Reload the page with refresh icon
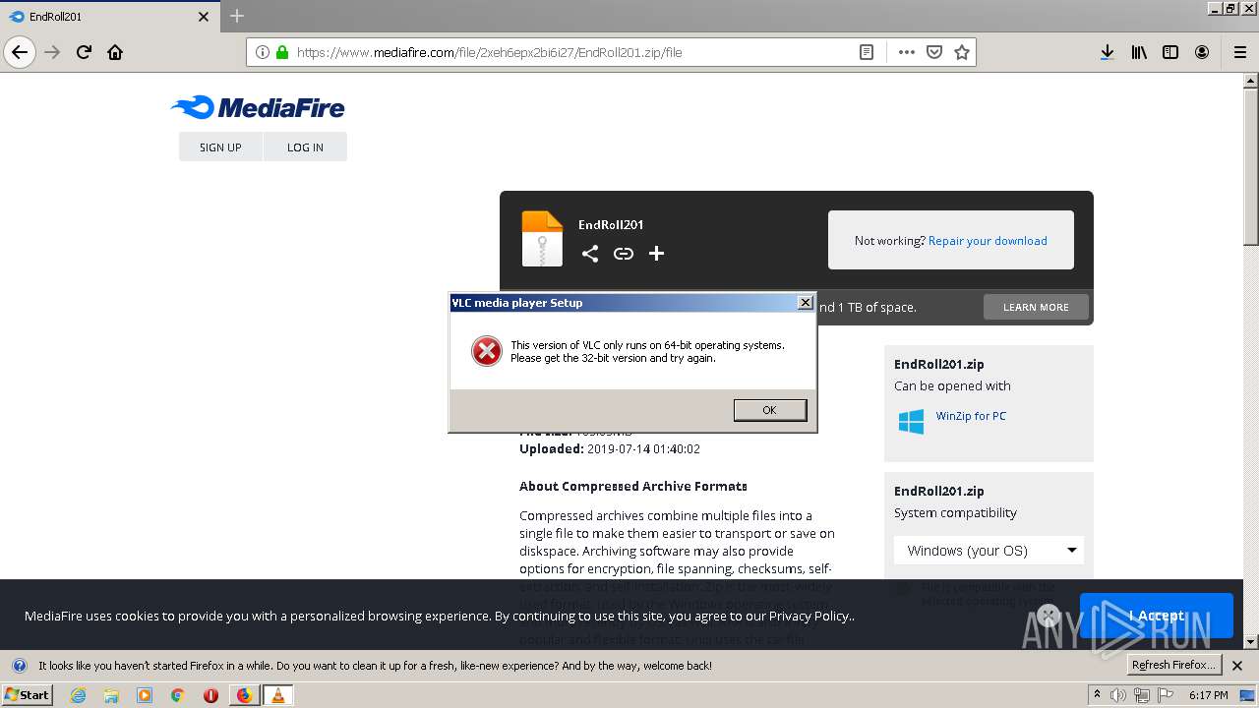Image resolution: width=1259 pixels, height=708 pixels. pyautogui.click(x=84, y=52)
